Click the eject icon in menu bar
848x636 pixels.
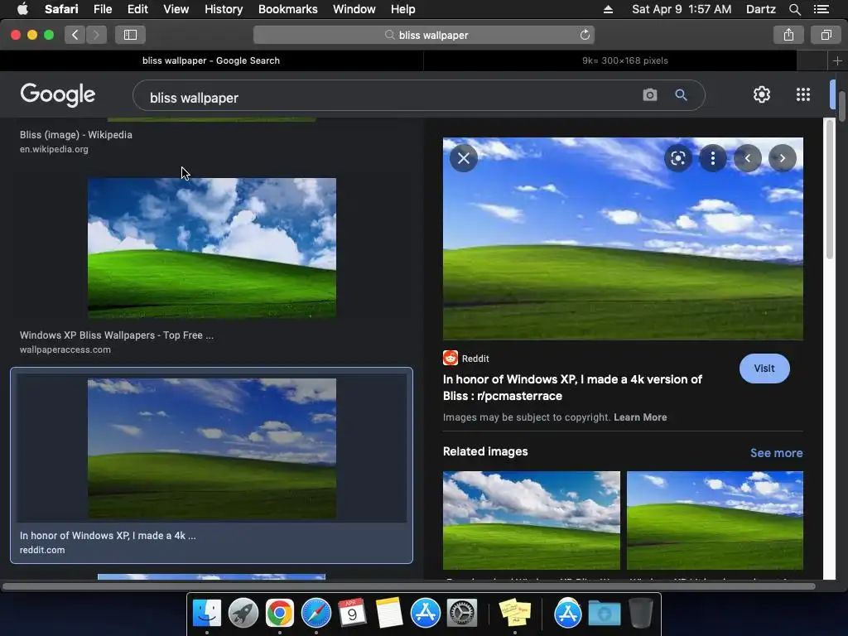tap(608, 9)
